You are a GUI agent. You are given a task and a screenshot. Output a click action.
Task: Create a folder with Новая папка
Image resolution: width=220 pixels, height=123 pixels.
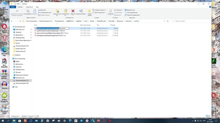click(x=89, y=13)
